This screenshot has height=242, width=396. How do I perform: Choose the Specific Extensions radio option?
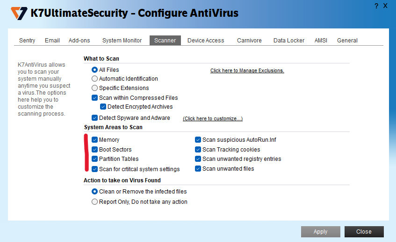(x=95, y=88)
